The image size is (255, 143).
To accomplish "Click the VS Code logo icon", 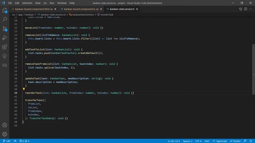I will click(x=4, y=3).
